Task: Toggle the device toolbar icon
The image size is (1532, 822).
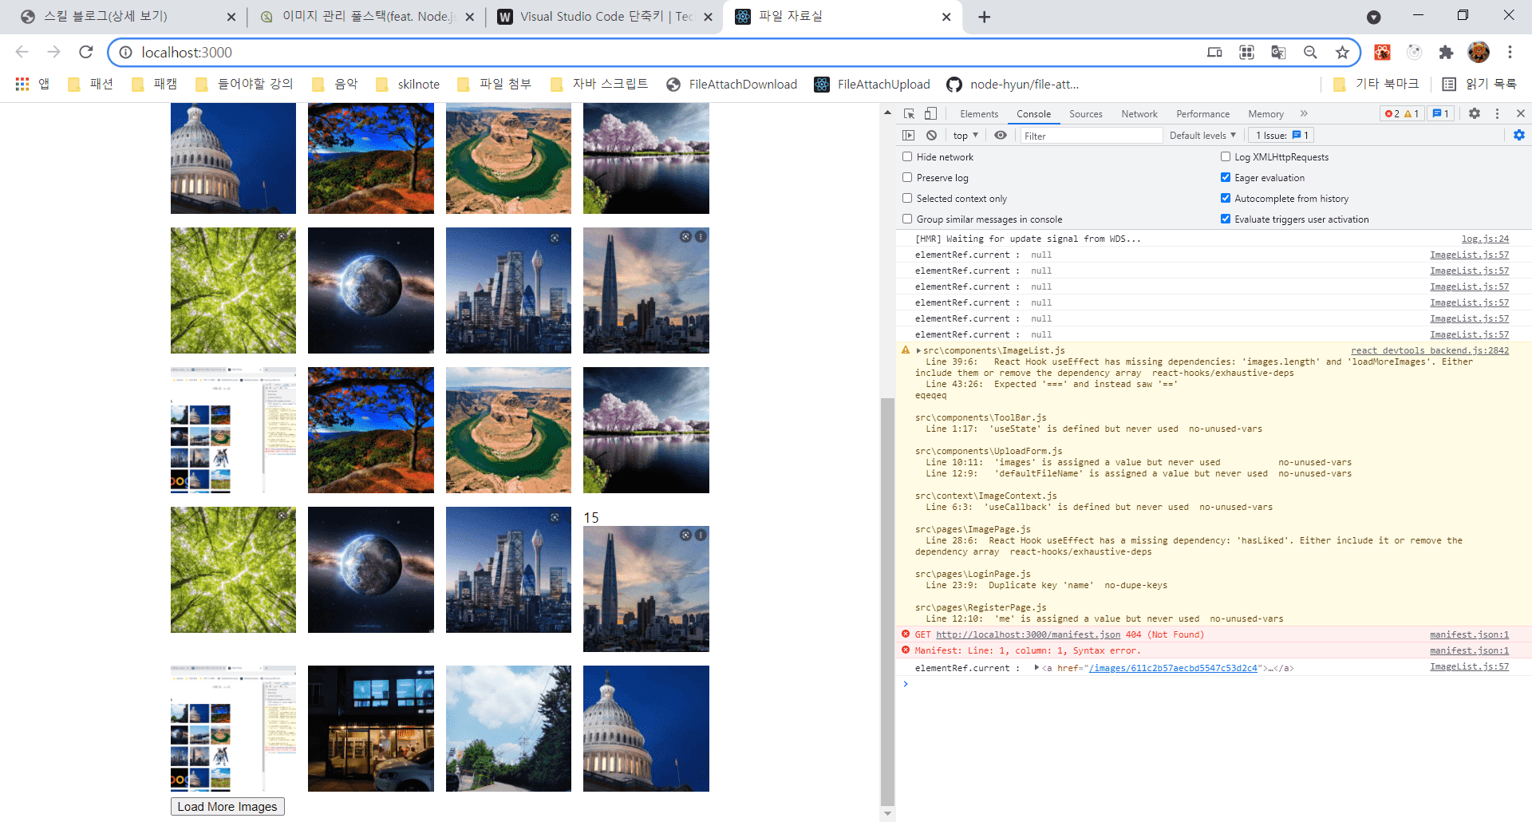Action: (x=930, y=113)
